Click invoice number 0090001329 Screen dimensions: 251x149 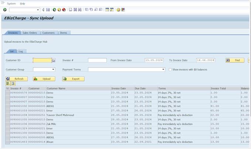(x=18, y=129)
